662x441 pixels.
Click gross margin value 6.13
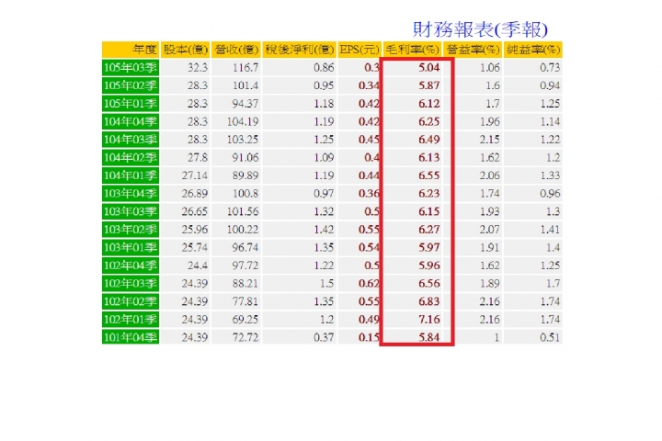(429, 158)
